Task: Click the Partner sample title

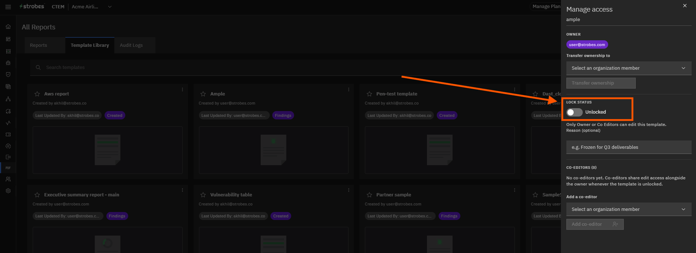Action: [x=394, y=195]
